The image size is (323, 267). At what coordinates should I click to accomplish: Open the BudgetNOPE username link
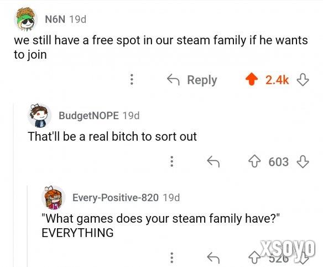pos(89,116)
